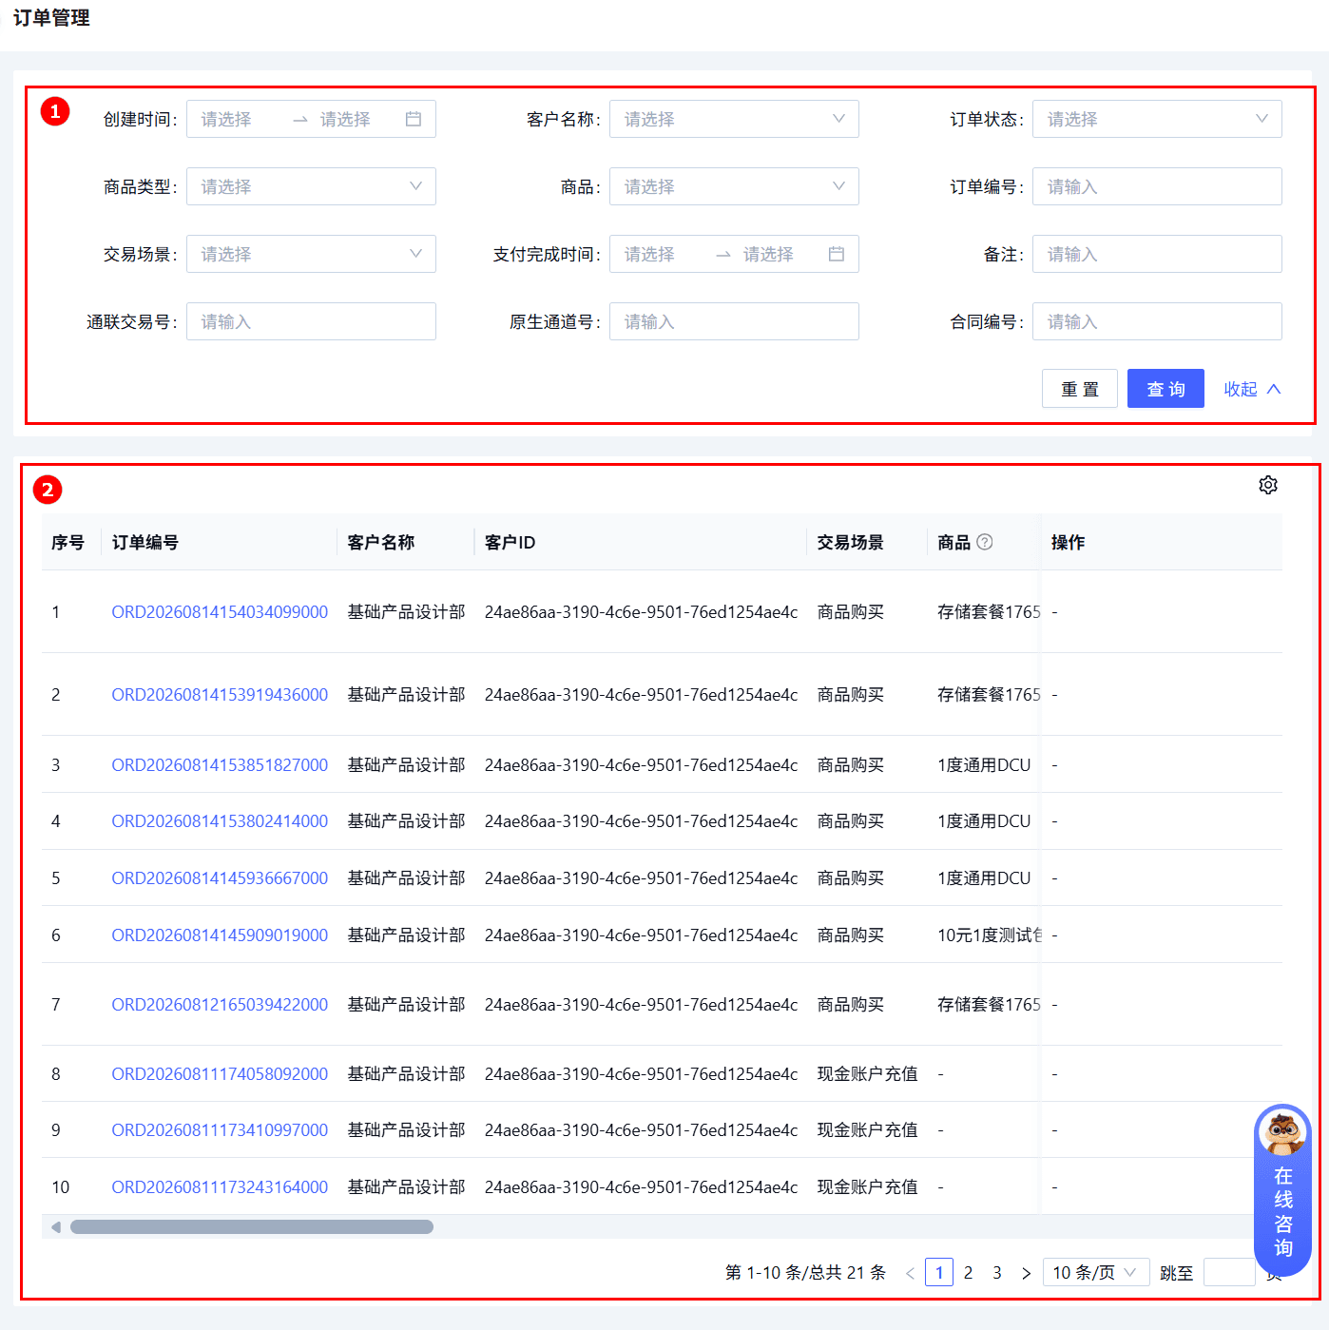Open the table column settings gear
Viewport: 1329px width, 1330px height.
(1268, 485)
